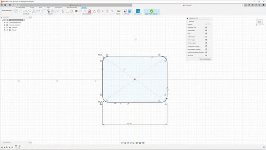Open the ÄNDERN dropdown menu

pos(50,14)
